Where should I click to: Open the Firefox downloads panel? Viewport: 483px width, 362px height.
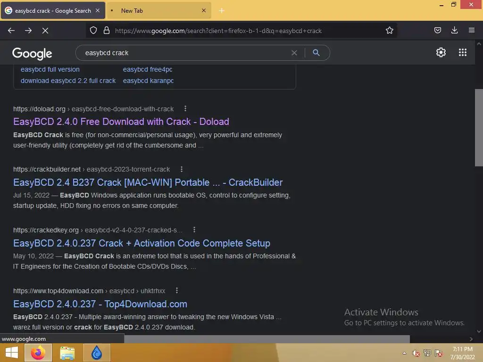pyautogui.click(x=454, y=30)
